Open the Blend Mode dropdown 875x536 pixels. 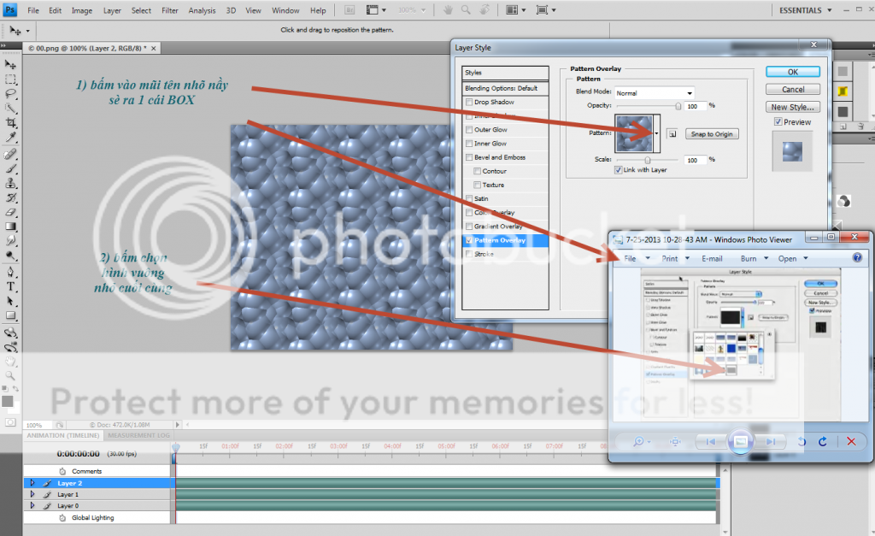pos(654,92)
